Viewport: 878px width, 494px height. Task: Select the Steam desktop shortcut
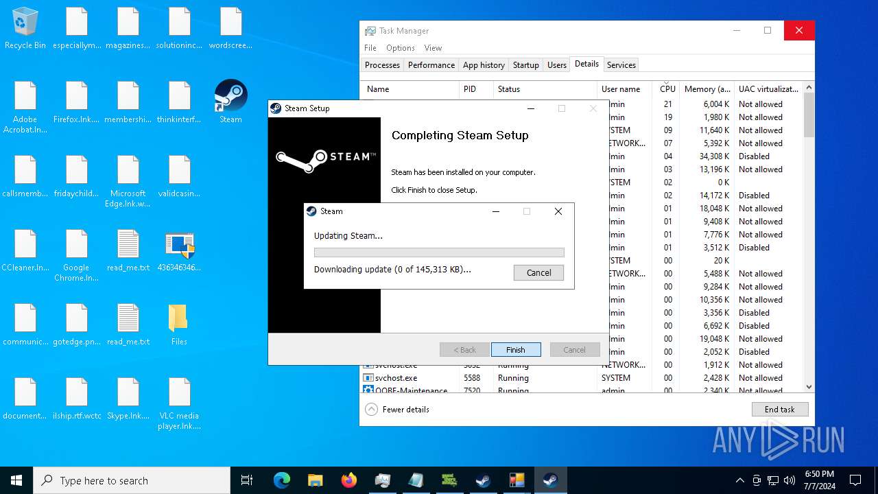tap(230, 102)
